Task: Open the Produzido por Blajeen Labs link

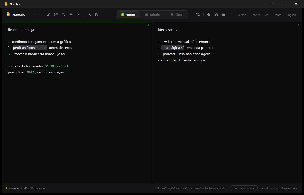Action: (x=279, y=188)
